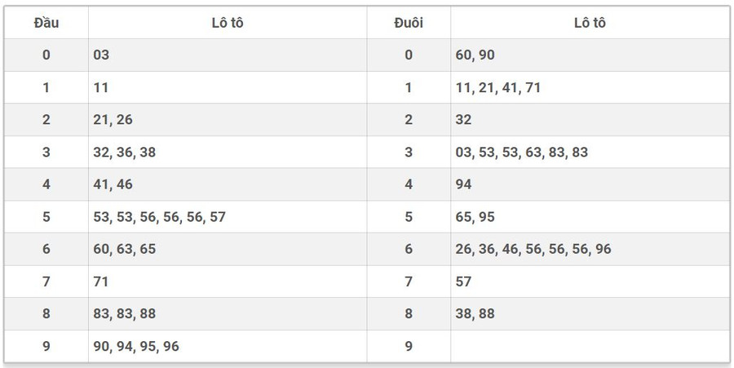Select number 5 in the Đầu column
The image size is (734, 368).
coord(46,217)
